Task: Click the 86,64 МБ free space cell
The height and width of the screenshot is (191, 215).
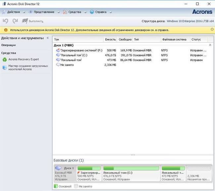Action: coord(126,60)
